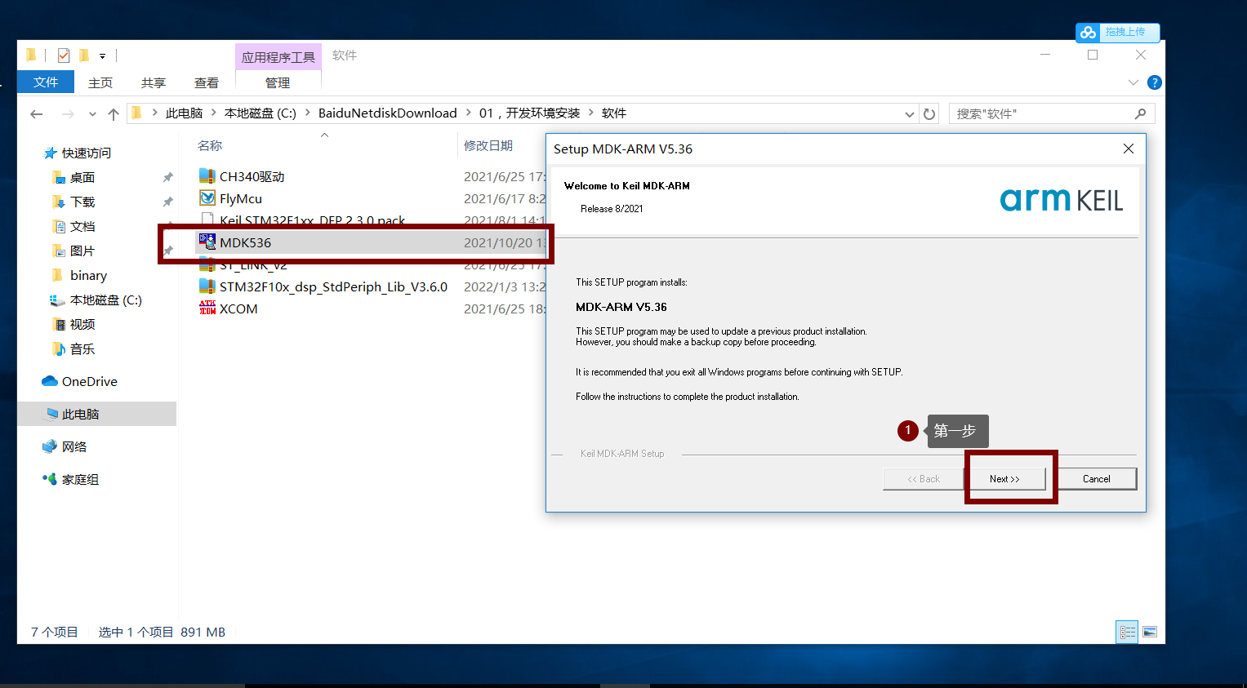Click 本地磁盘 (C:) in the address breadcrumb

click(260, 113)
